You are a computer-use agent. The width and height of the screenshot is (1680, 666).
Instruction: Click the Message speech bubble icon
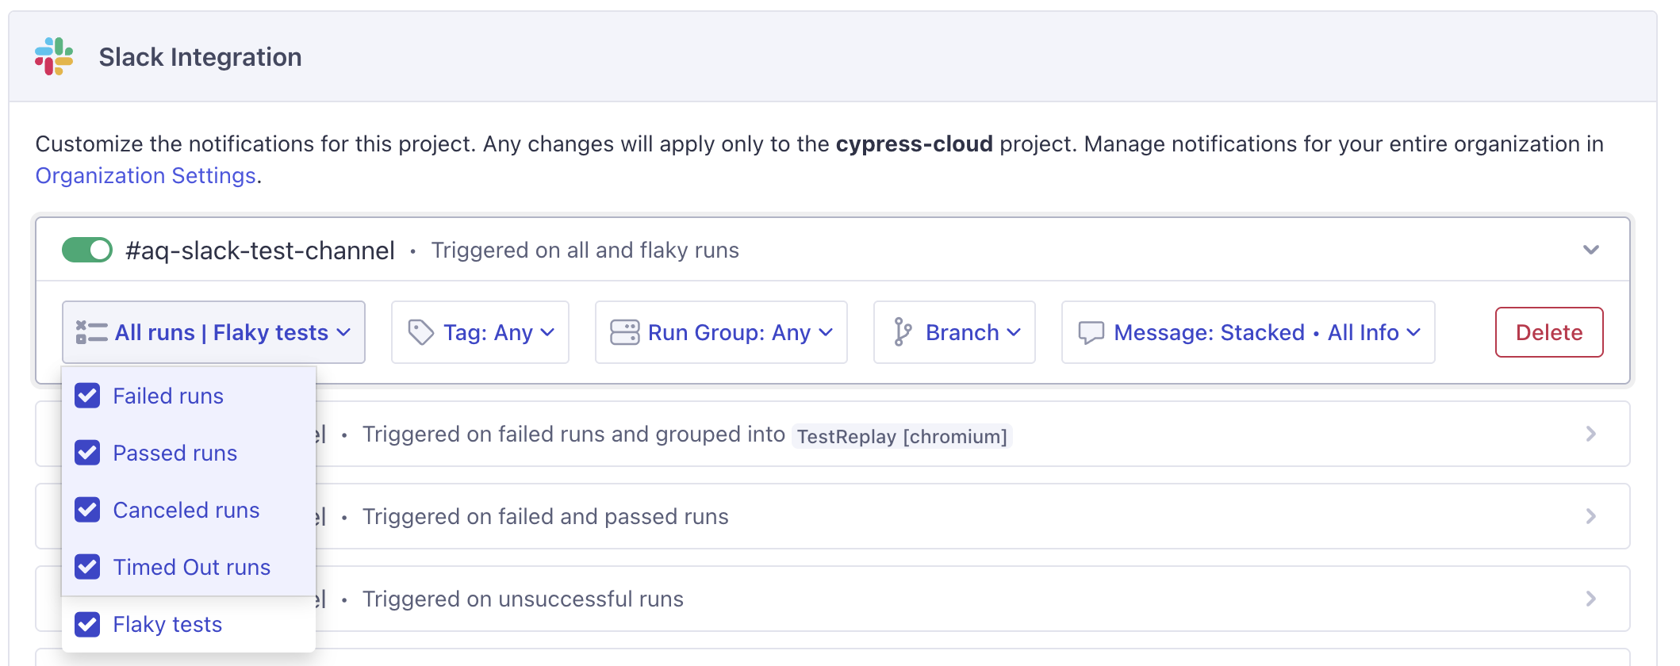pyautogui.click(x=1091, y=332)
